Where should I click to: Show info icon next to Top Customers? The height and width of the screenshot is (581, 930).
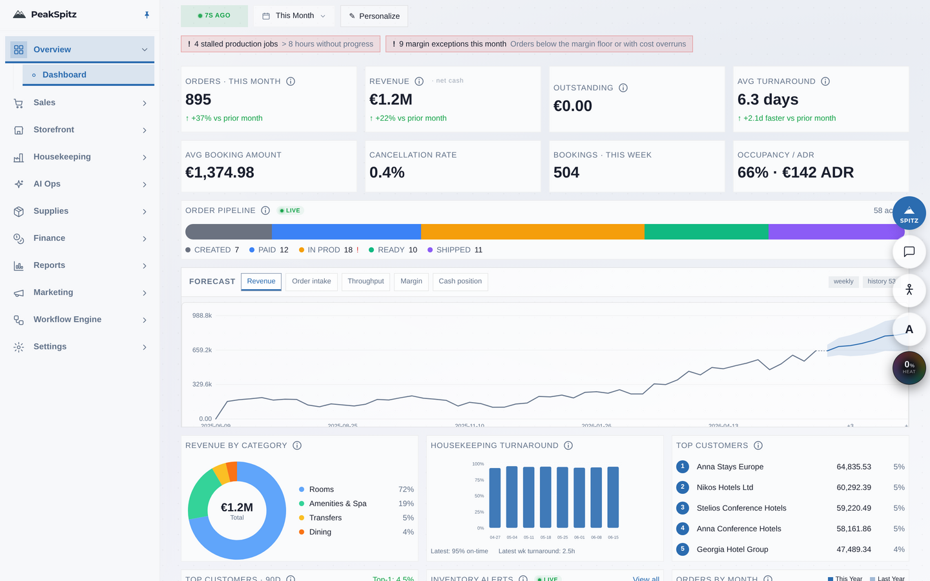click(758, 445)
